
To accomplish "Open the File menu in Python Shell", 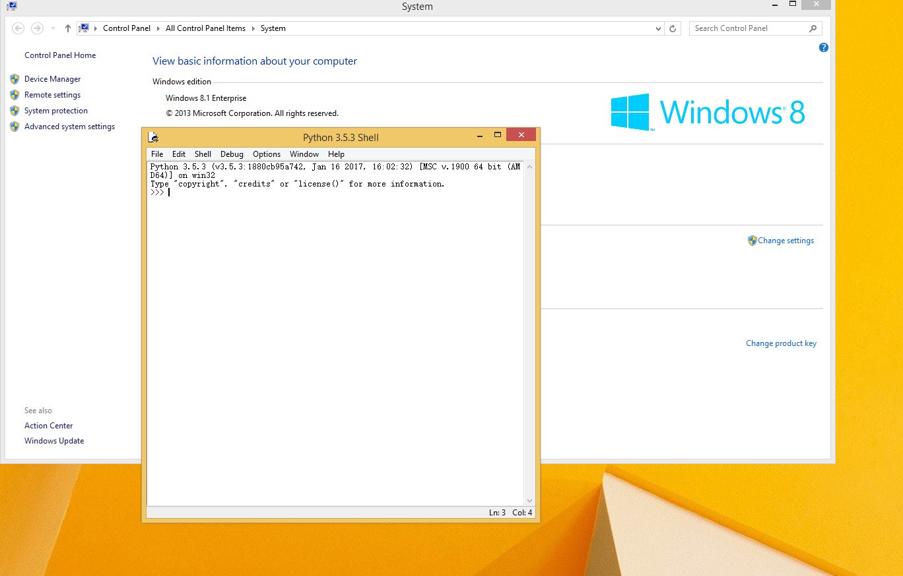I will [157, 154].
